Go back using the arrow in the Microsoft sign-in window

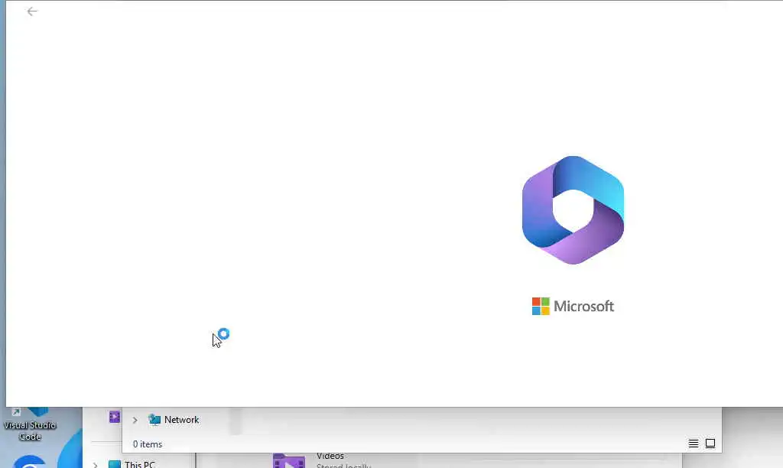pos(32,11)
